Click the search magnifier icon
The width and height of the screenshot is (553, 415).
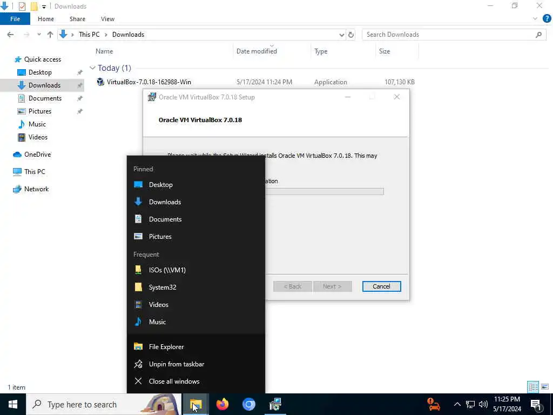538,35
